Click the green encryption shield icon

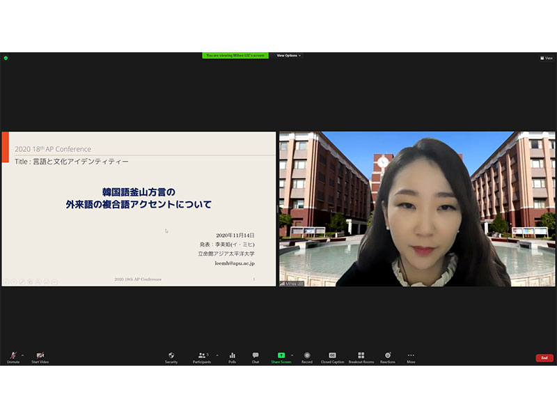point(6,58)
